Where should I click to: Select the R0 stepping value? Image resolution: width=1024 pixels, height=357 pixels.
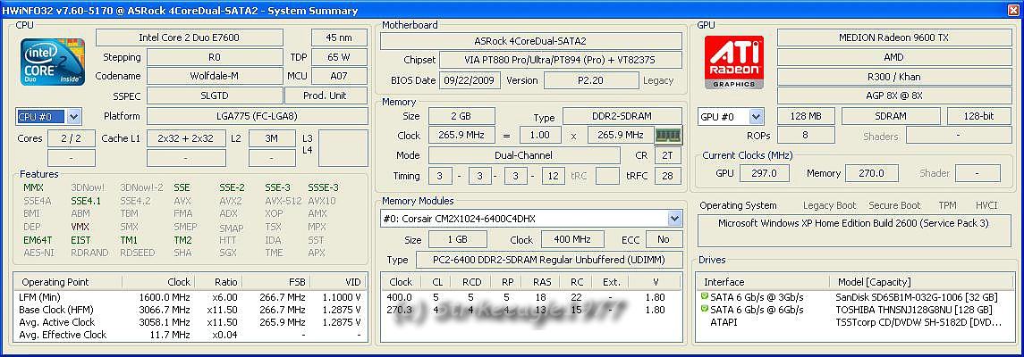pyautogui.click(x=215, y=57)
